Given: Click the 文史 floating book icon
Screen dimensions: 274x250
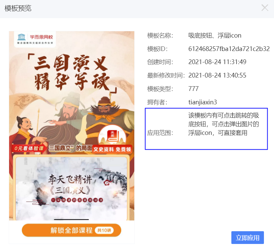Looking at the screenshot, I should pos(112,135).
